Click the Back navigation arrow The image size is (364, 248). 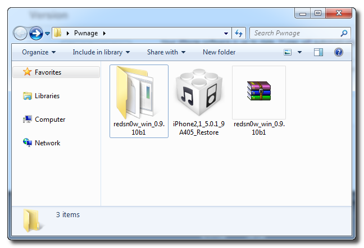[20, 34]
